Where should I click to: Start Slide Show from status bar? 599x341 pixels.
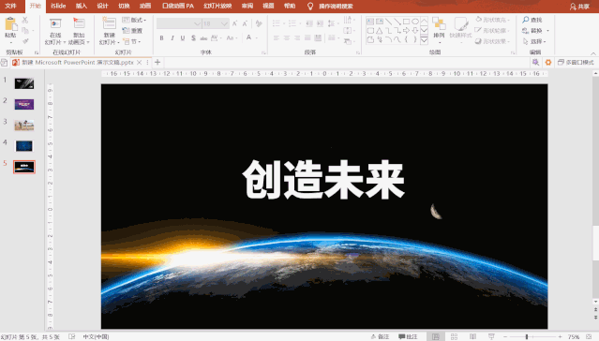click(x=491, y=336)
